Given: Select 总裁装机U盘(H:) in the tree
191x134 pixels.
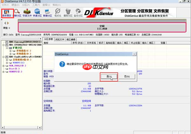Looking at the screenshot, I should pyautogui.click(x=22, y=60).
